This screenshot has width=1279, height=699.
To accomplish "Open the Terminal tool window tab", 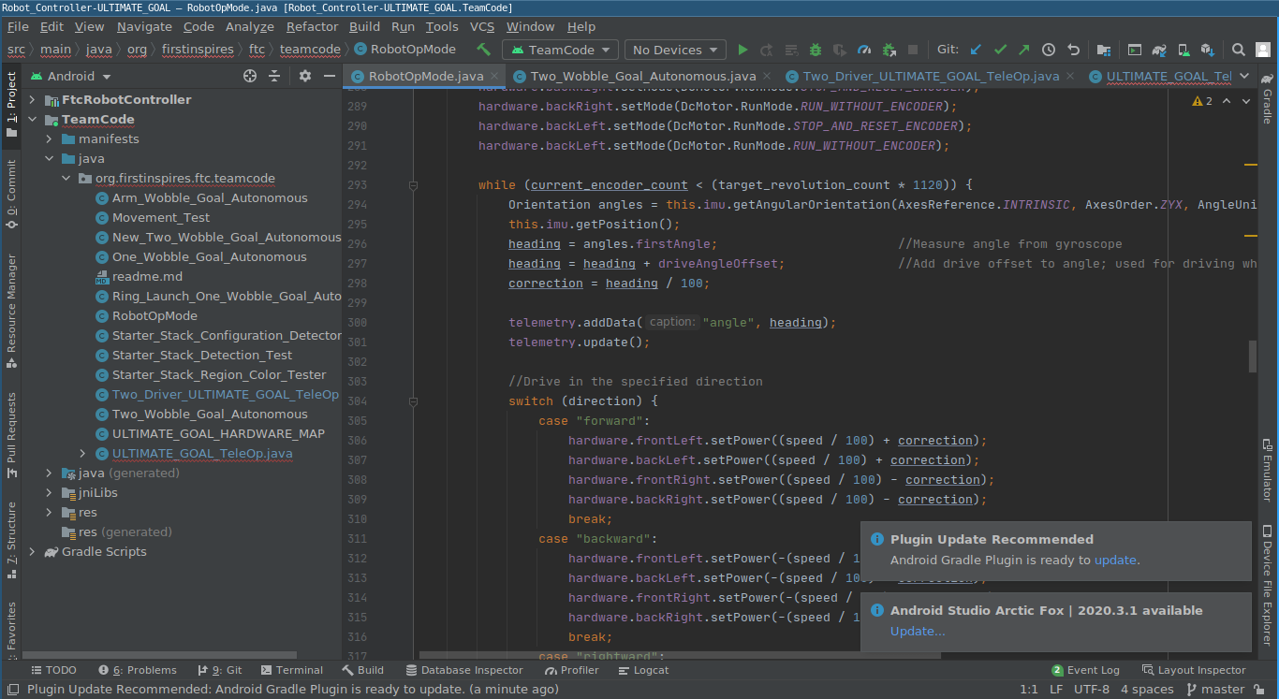I will (292, 670).
